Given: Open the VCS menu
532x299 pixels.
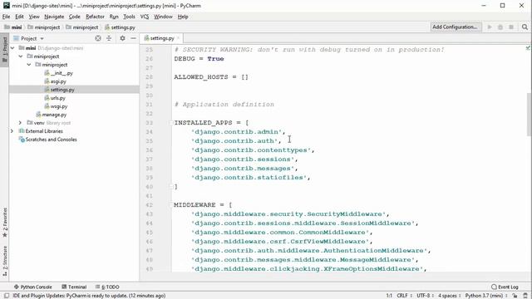Looking at the screenshot, I should [145, 17].
